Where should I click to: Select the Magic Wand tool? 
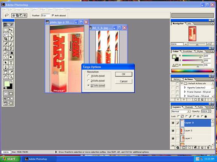coord(11,34)
